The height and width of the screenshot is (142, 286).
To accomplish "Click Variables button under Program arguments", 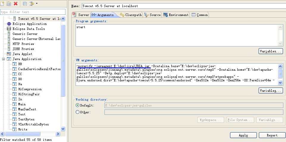I will point(271,51).
